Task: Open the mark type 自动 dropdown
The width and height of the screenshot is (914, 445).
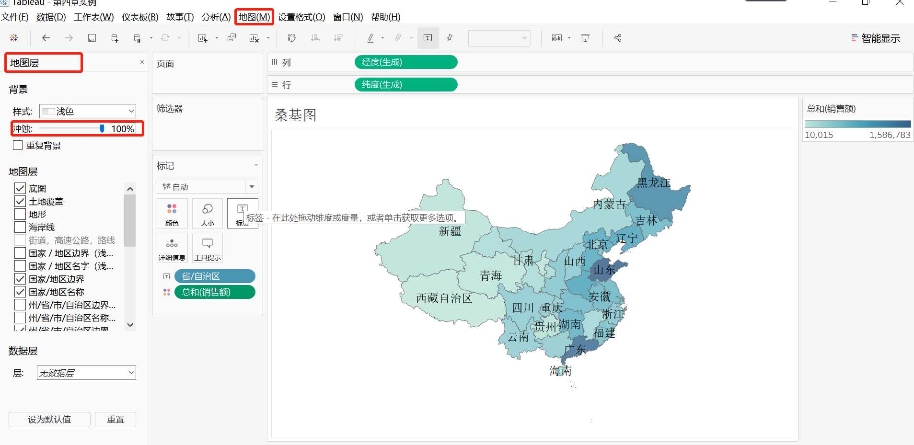Action: point(208,187)
